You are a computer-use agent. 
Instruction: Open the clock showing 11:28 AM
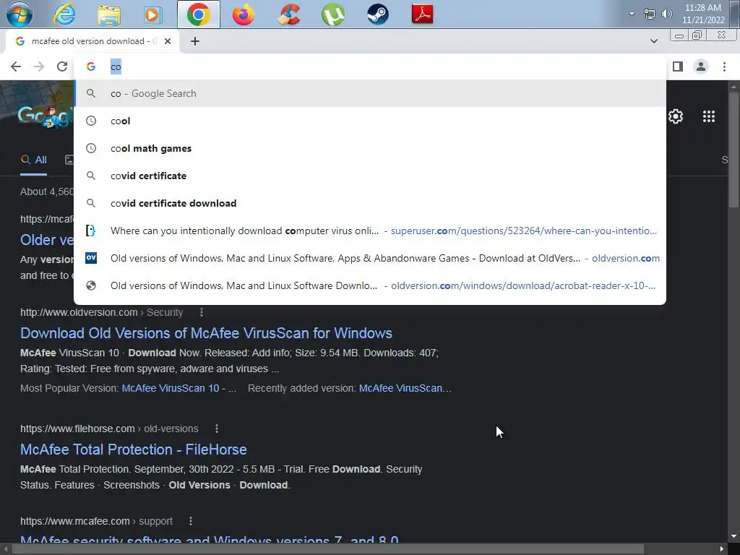[702, 14]
